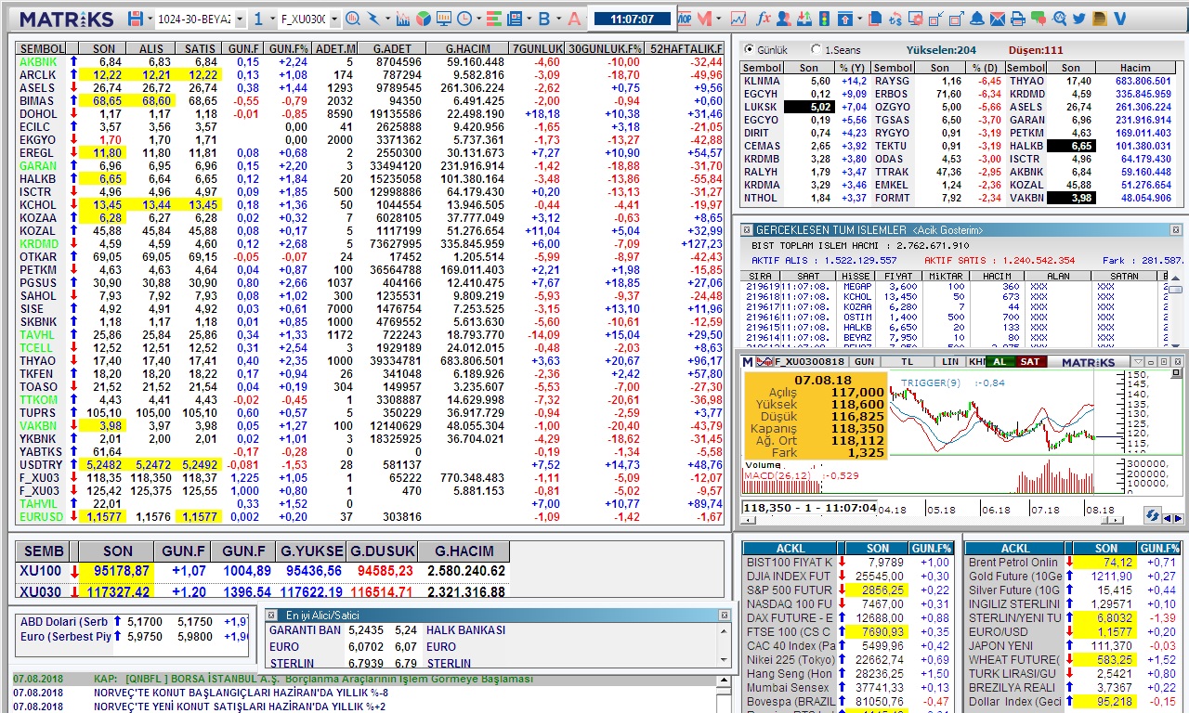Click the red-green horizontal bars icon
Viewport: 1189px width, 713px height.
click(493, 19)
